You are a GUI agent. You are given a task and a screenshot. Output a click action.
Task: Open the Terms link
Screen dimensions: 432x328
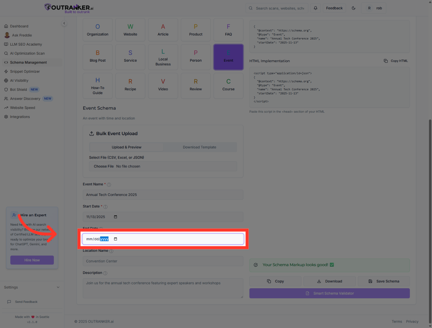397,322
